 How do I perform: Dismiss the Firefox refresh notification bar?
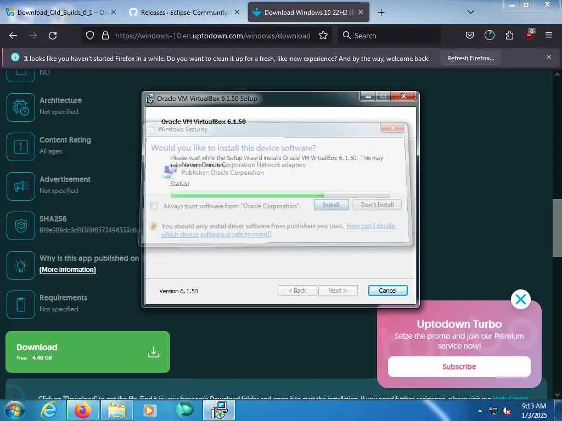(x=548, y=57)
